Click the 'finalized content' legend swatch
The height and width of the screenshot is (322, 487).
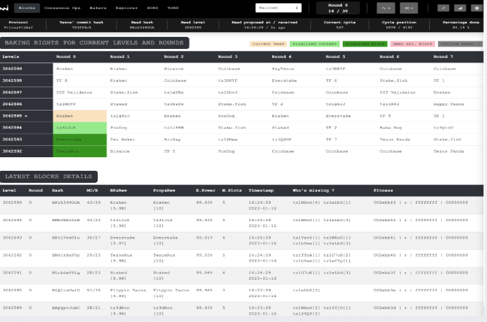[314, 44]
